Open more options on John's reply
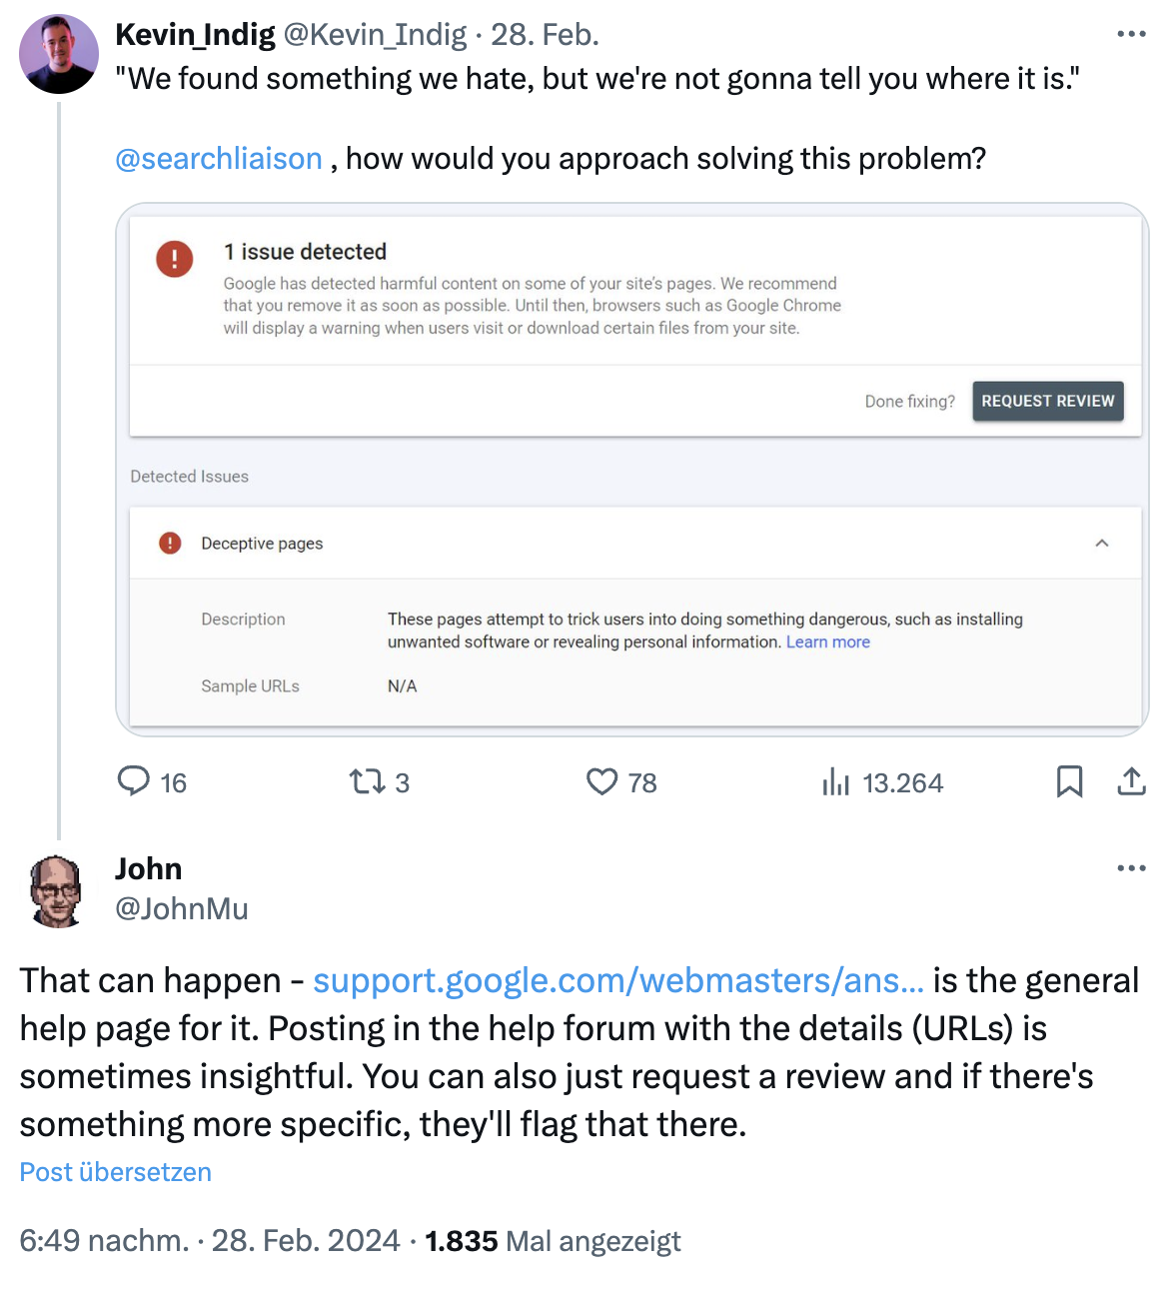The height and width of the screenshot is (1291, 1175). pos(1131,868)
